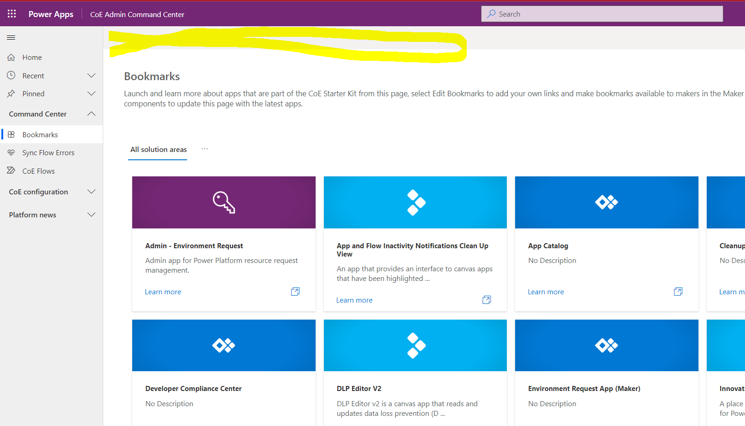The image size is (745, 426).
Task: Click the external link icon on App Catalog card
Action: point(678,292)
